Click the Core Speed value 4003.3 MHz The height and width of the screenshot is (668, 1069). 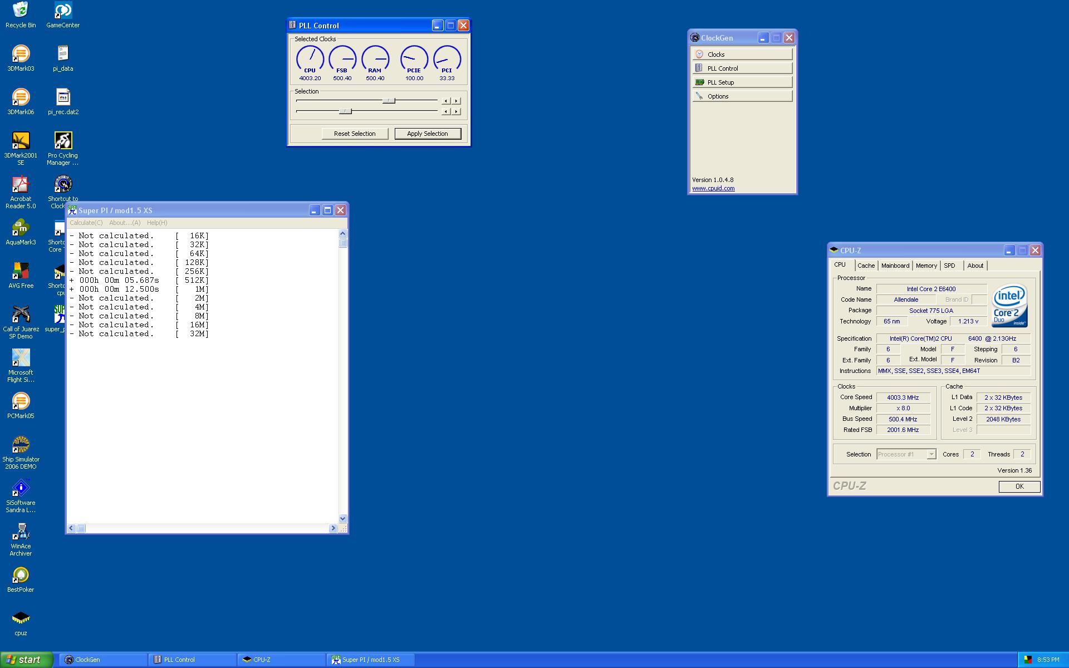click(903, 397)
